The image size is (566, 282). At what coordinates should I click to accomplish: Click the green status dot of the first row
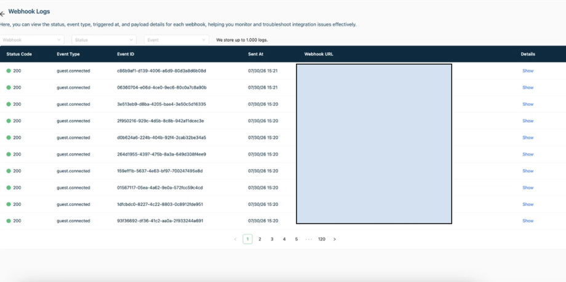click(x=9, y=71)
